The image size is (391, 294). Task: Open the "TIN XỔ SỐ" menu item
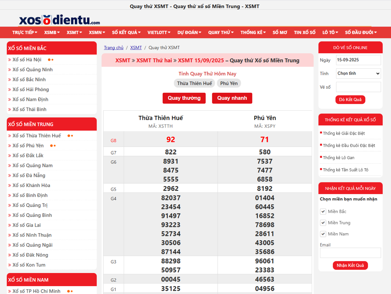click(304, 32)
